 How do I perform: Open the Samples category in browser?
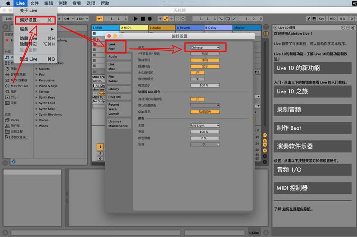(11, 103)
